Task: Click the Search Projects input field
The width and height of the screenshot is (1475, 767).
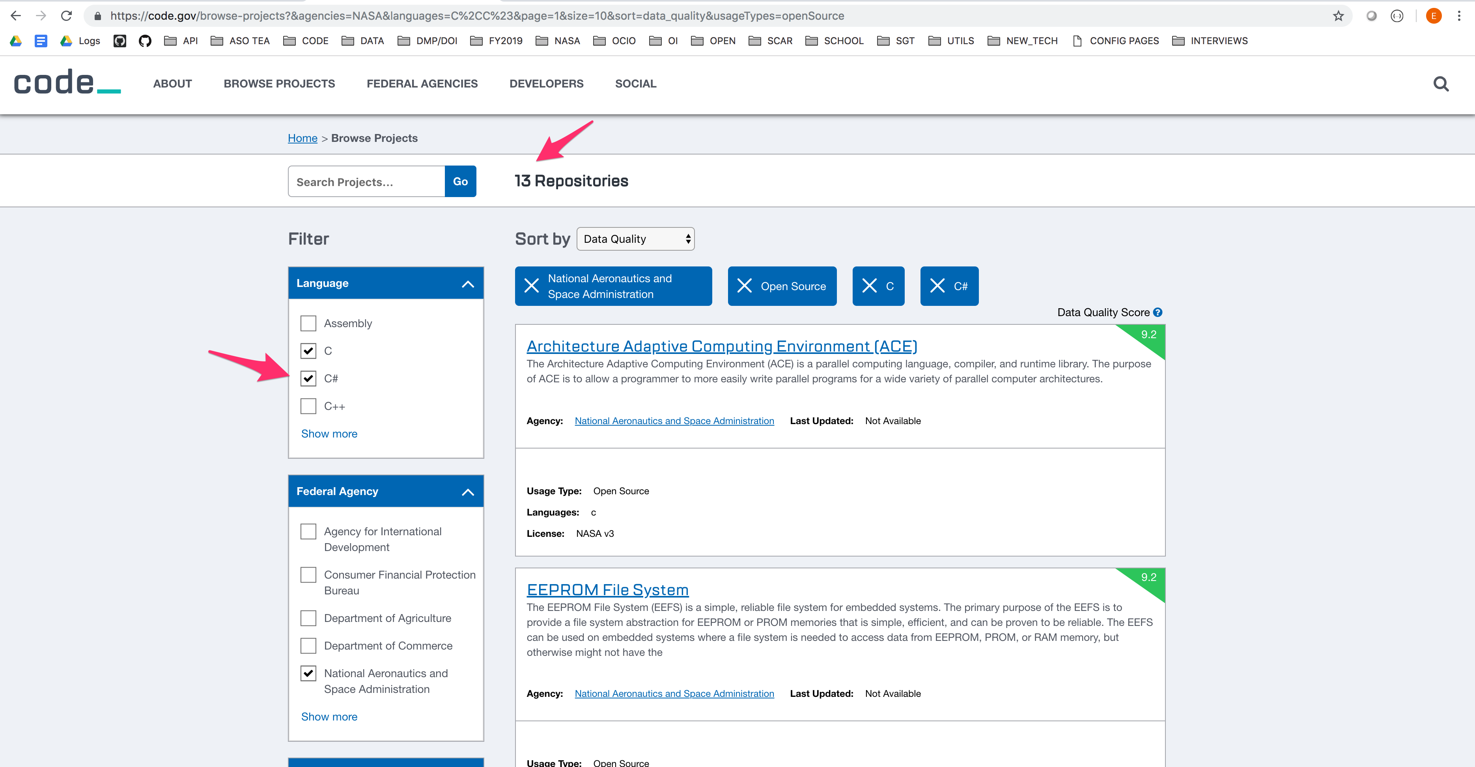Action: point(366,182)
